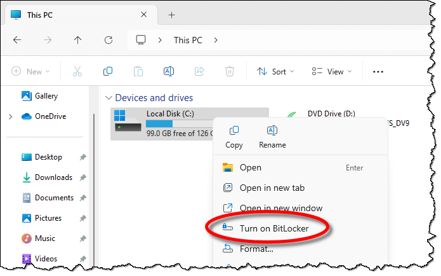
Task: Collapse the Devices and drives section
Action: [x=107, y=98]
